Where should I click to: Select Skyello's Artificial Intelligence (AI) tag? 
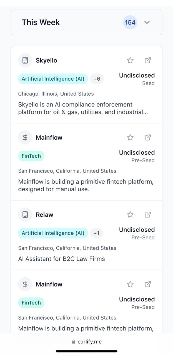tap(53, 79)
